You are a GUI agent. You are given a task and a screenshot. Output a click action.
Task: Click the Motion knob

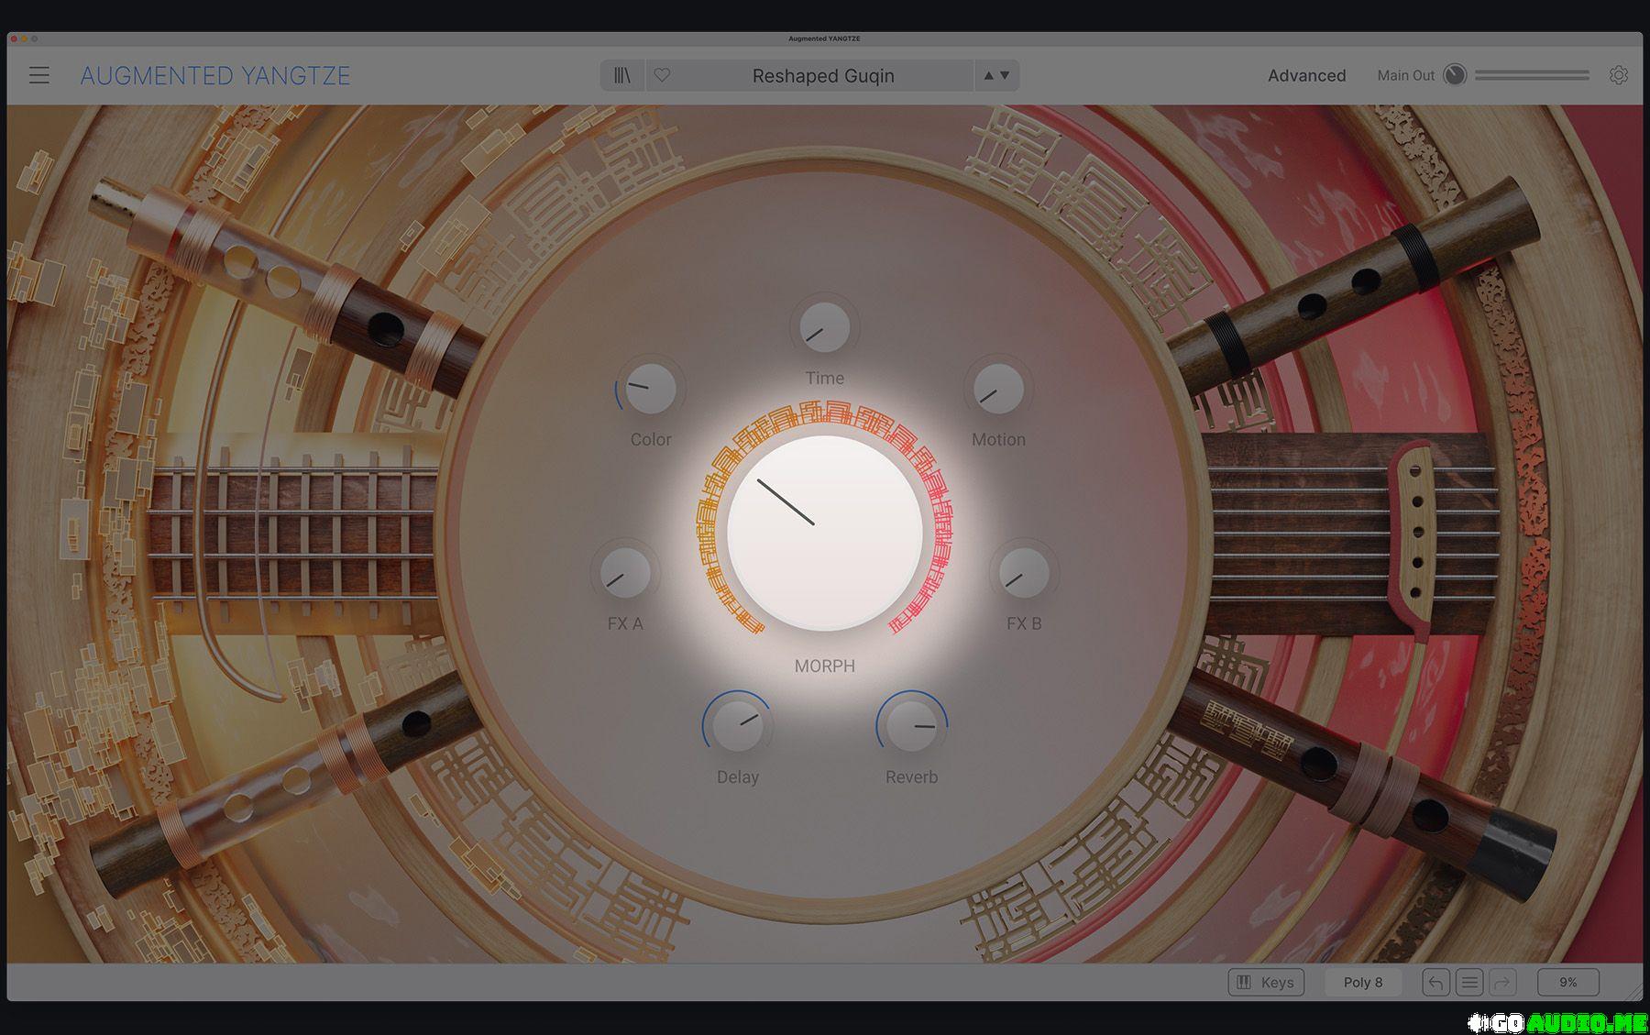998,389
